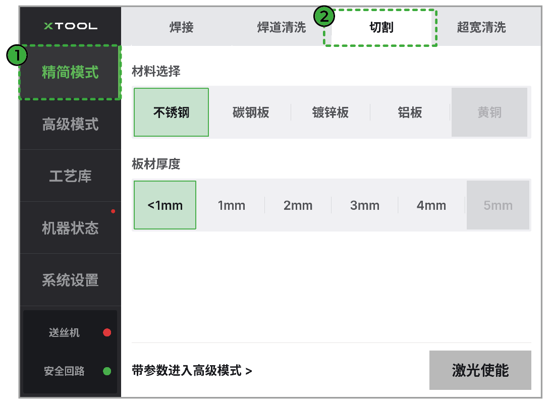Screen dimensions: 549x404
Task: Click the 激光使能 button
Action: pyautogui.click(x=480, y=370)
